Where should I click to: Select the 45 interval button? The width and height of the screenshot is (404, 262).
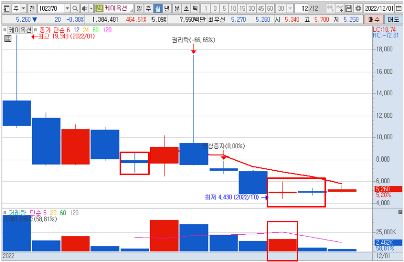tap(261, 9)
